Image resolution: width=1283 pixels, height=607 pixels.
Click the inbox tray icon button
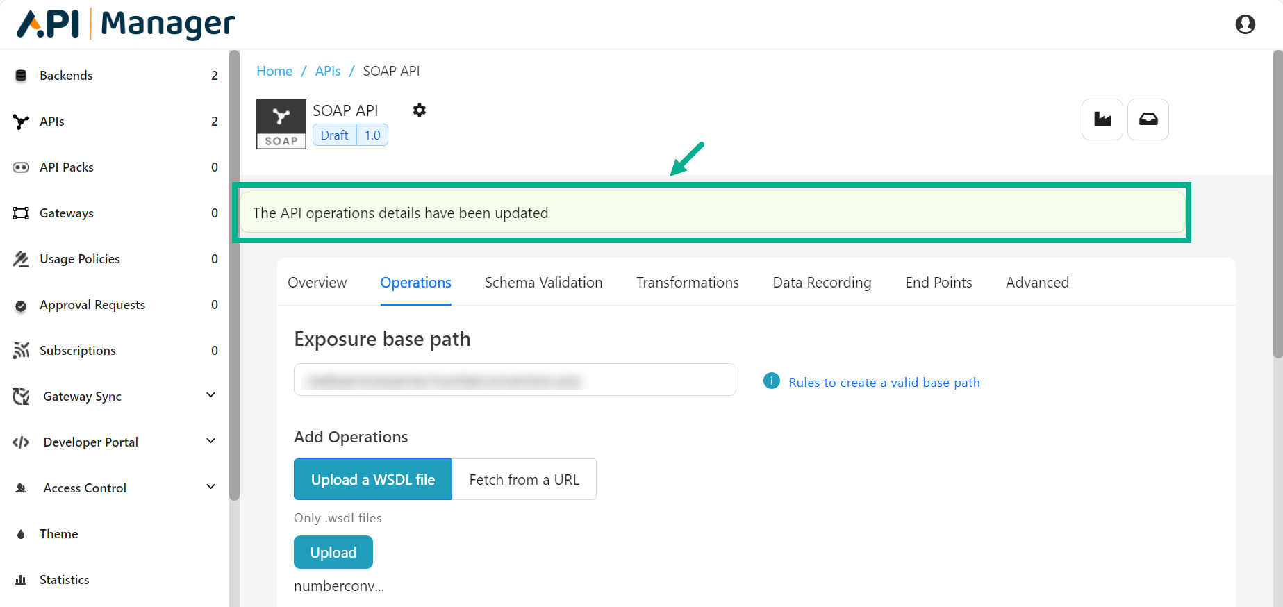(1148, 119)
